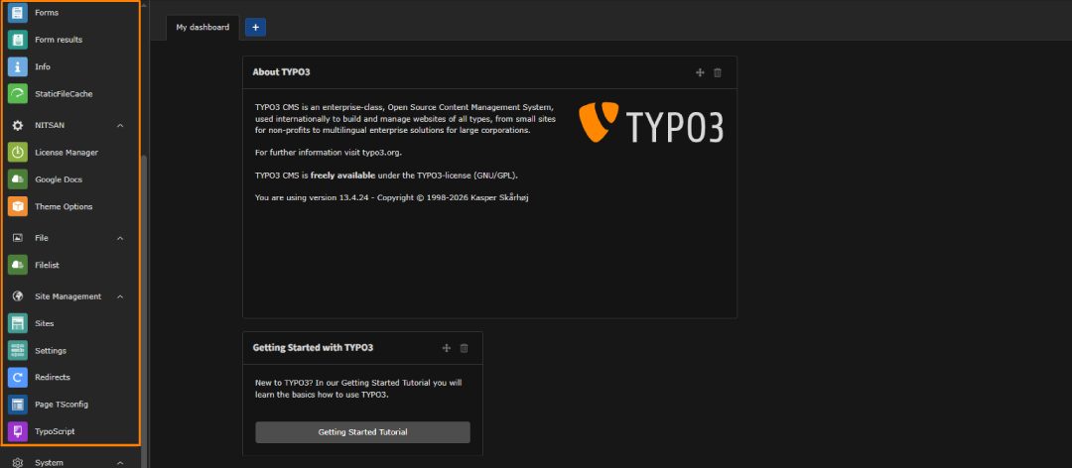Open the Sites module icon
This screenshot has height=468, width=1072.
[18, 323]
